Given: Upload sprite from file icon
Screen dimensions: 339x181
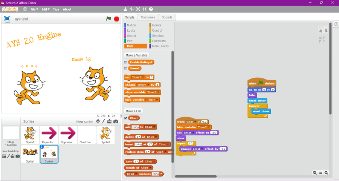Looking at the screenshot, I should [109, 121].
